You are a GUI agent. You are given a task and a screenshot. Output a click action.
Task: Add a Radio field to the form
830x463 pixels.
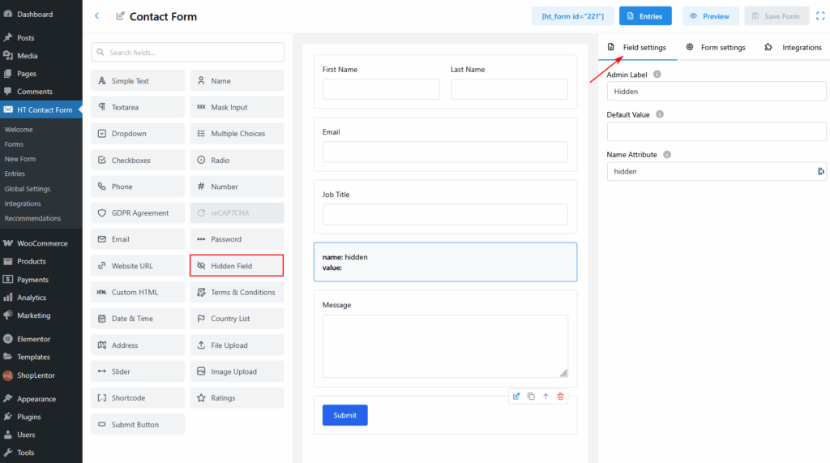[237, 161]
